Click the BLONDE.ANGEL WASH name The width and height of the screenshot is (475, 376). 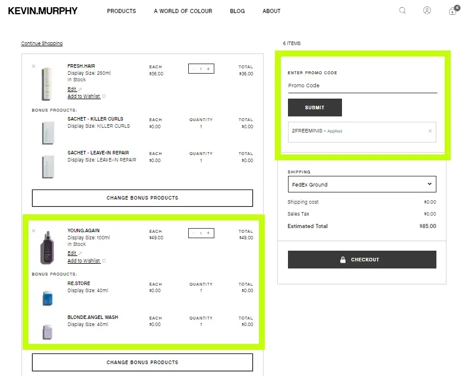click(93, 317)
